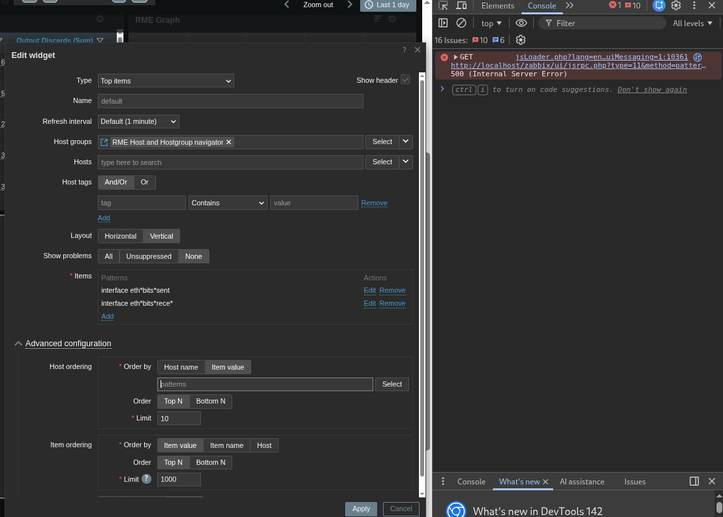Click the Apply button
This screenshot has height=517, width=723.
tap(361, 509)
